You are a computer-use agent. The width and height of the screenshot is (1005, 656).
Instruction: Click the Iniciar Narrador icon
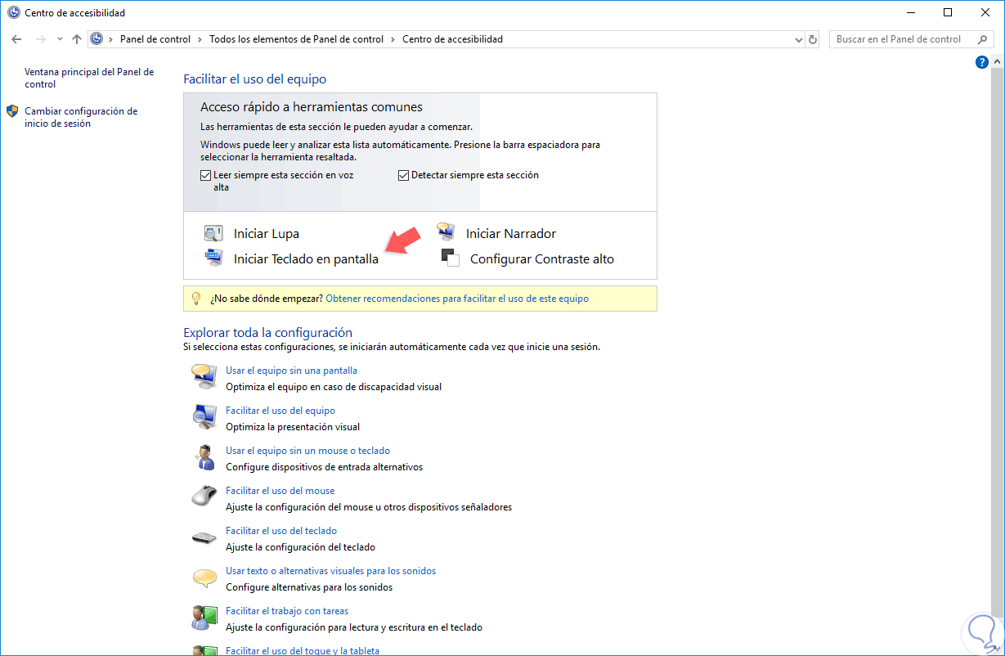(x=446, y=231)
